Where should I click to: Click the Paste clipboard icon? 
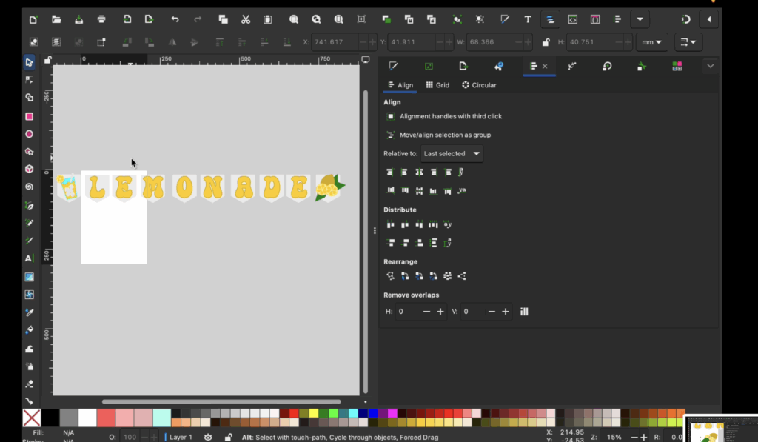click(x=268, y=19)
